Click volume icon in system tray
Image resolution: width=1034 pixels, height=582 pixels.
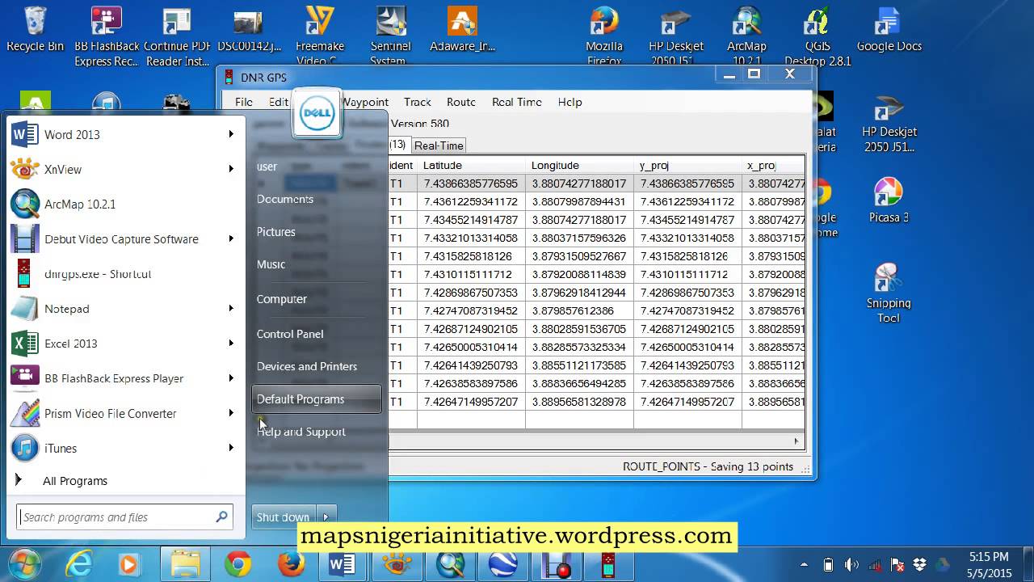point(851,564)
